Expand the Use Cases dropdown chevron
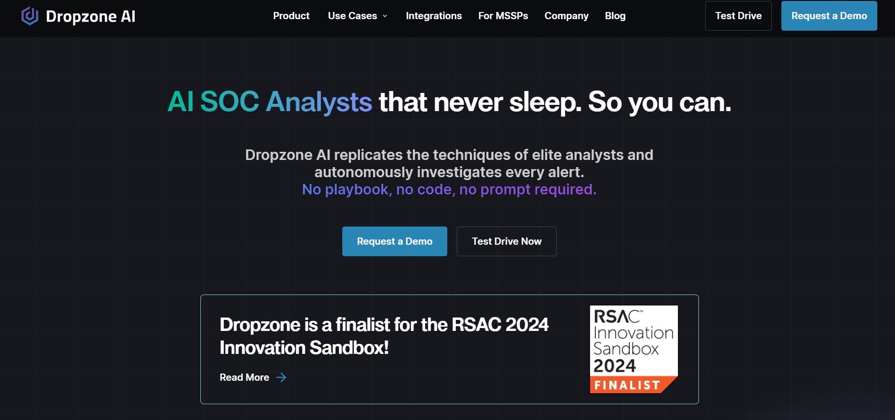 pyautogui.click(x=384, y=16)
